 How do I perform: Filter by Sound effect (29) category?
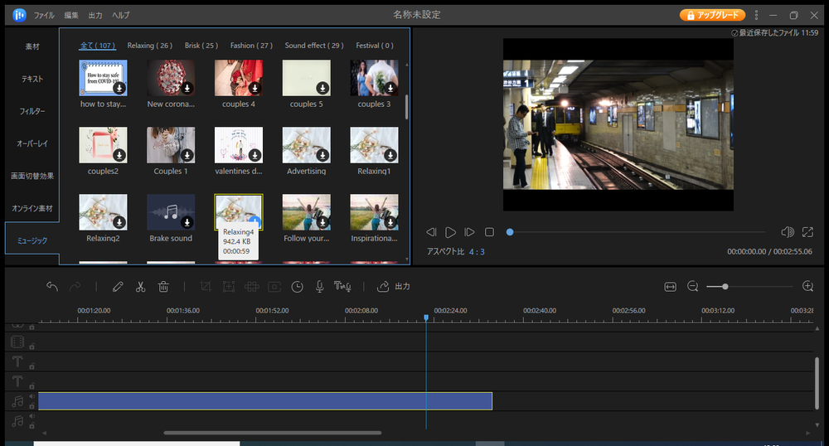pyautogui.click(x=314, y=46)
